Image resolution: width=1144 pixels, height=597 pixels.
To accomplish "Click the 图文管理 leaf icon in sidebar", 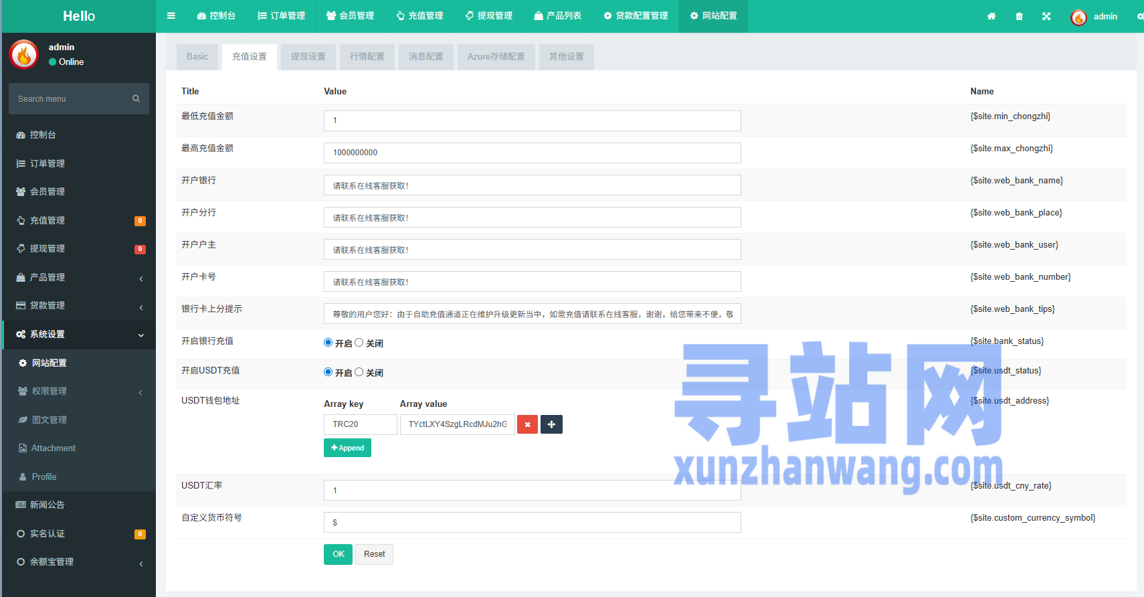I will (23, 420).
